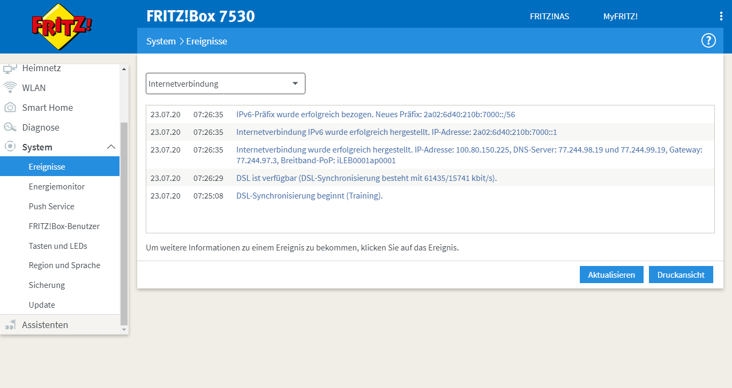Open the Internetverbindung filter dropdown

(x=226, y=83)
